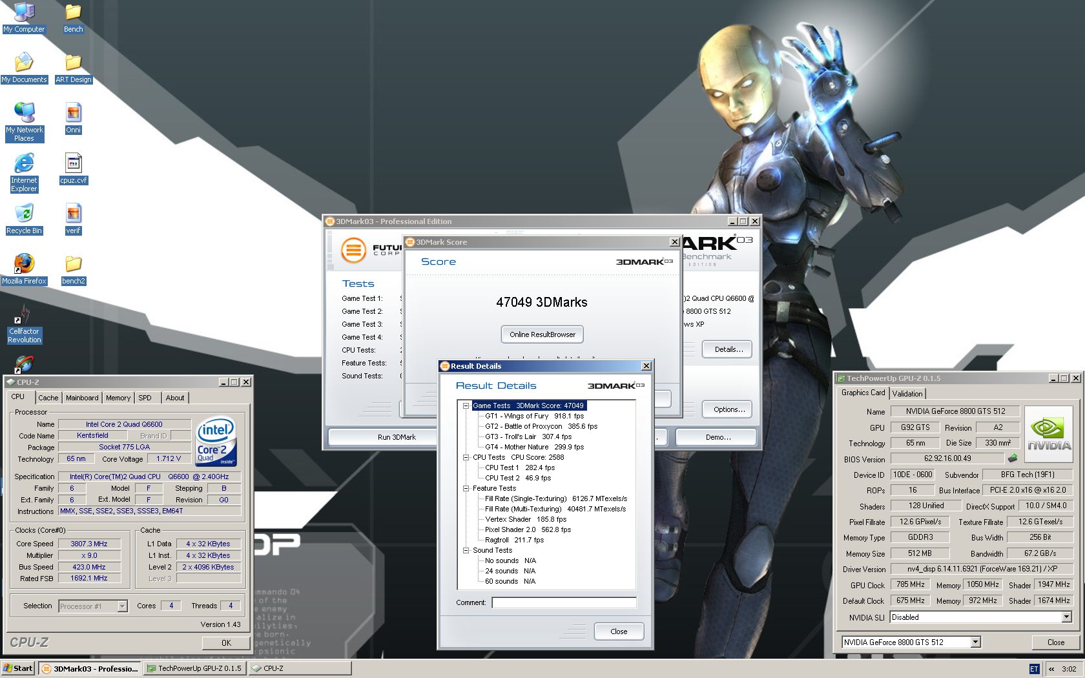Click the 47049 3DMarks score text

click(542, 302)
